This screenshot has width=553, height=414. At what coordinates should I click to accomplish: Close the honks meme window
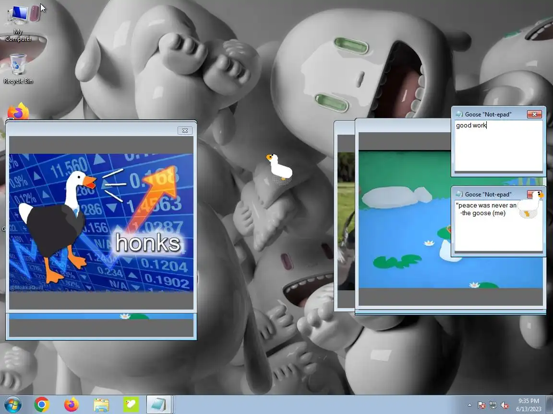click(185, 131)
